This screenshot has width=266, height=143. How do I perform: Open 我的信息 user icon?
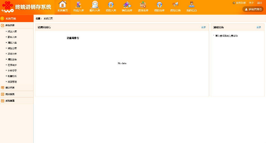tap(192, 5)
